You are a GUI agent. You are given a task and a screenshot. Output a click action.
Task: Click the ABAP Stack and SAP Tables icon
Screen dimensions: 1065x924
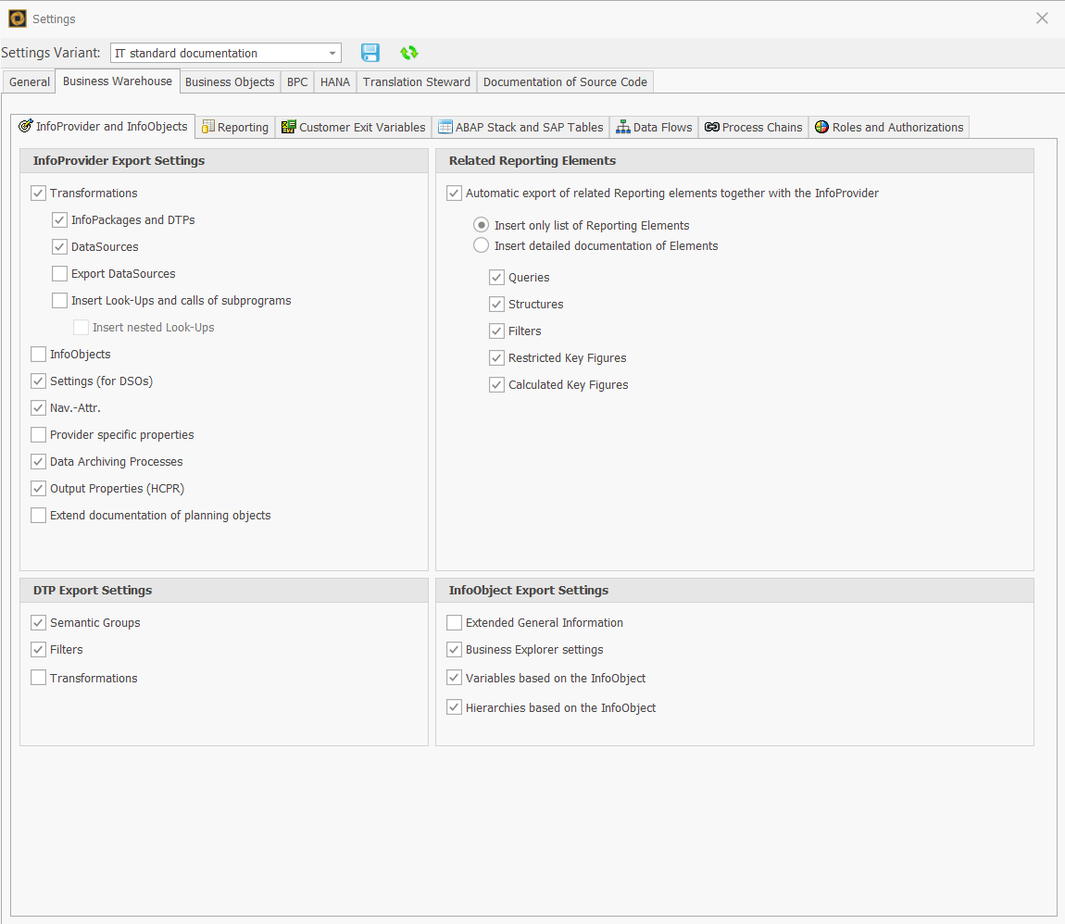tap(445, 127)
